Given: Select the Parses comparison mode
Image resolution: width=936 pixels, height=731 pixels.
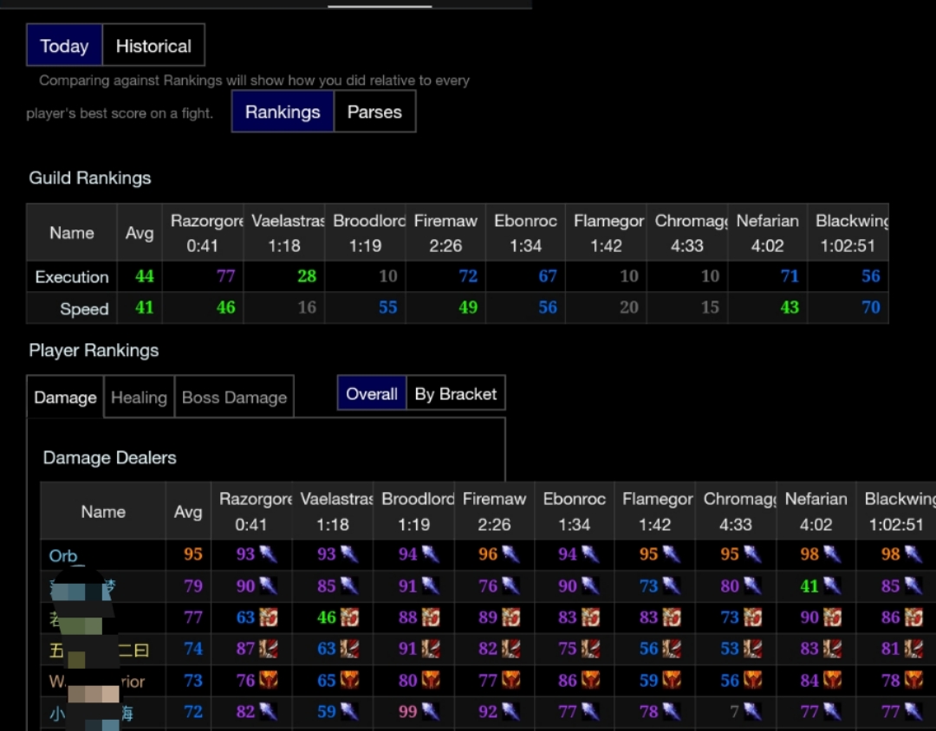Looking at the screenshot, I should [x=374, y=112].
